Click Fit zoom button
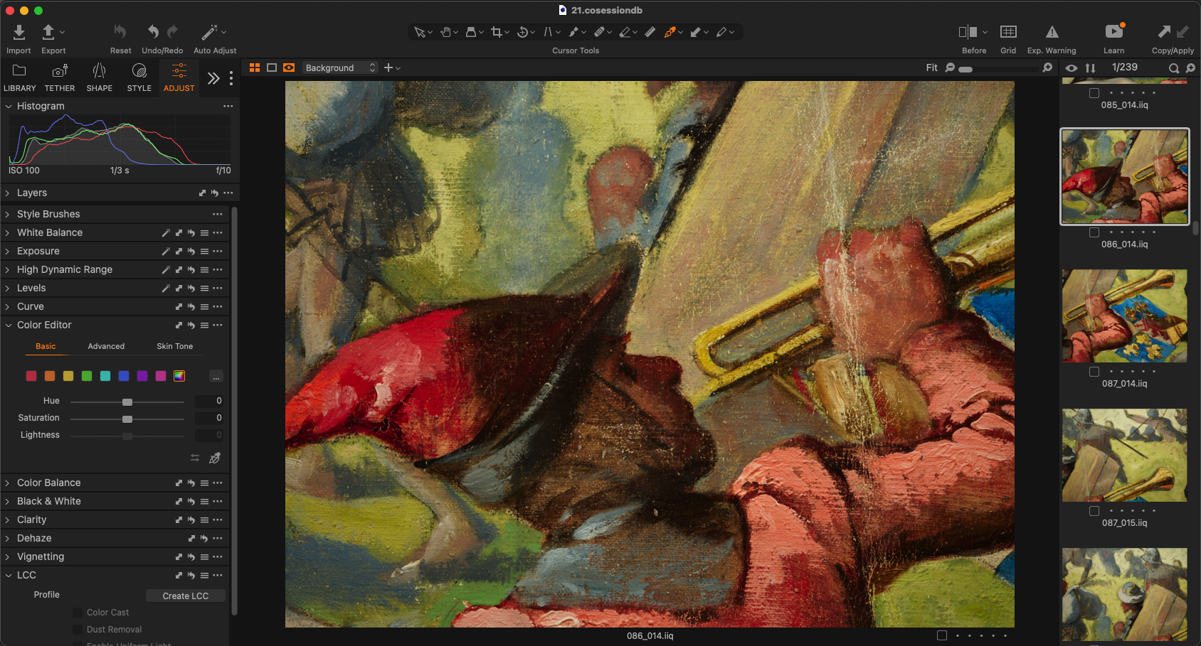Image resolution: width=1201 pixels, height=646 pixels. (932, 68)
